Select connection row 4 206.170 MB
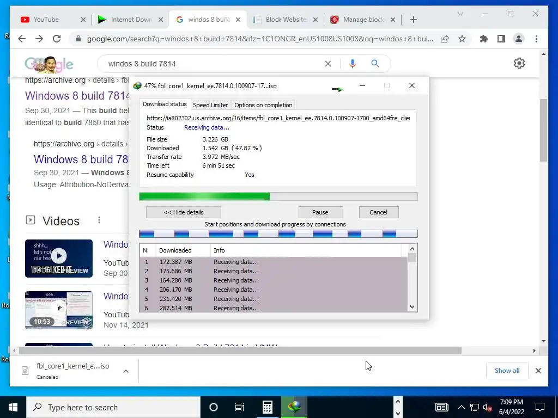The image size is (558, 418). click(274, 290)
